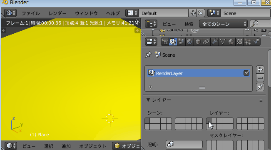The image size is (271, 150).
Task: Select the Render Layers properties tab
Action: coord(173,42)
